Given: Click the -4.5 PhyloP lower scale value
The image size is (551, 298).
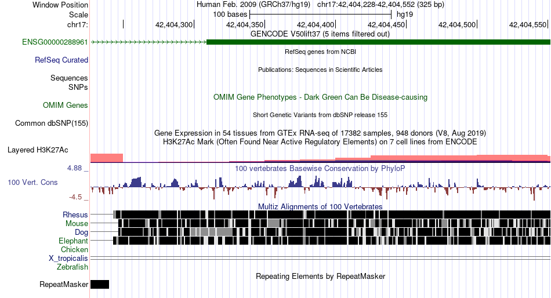Looking at the screenshot, I should (x=75, y=197).
